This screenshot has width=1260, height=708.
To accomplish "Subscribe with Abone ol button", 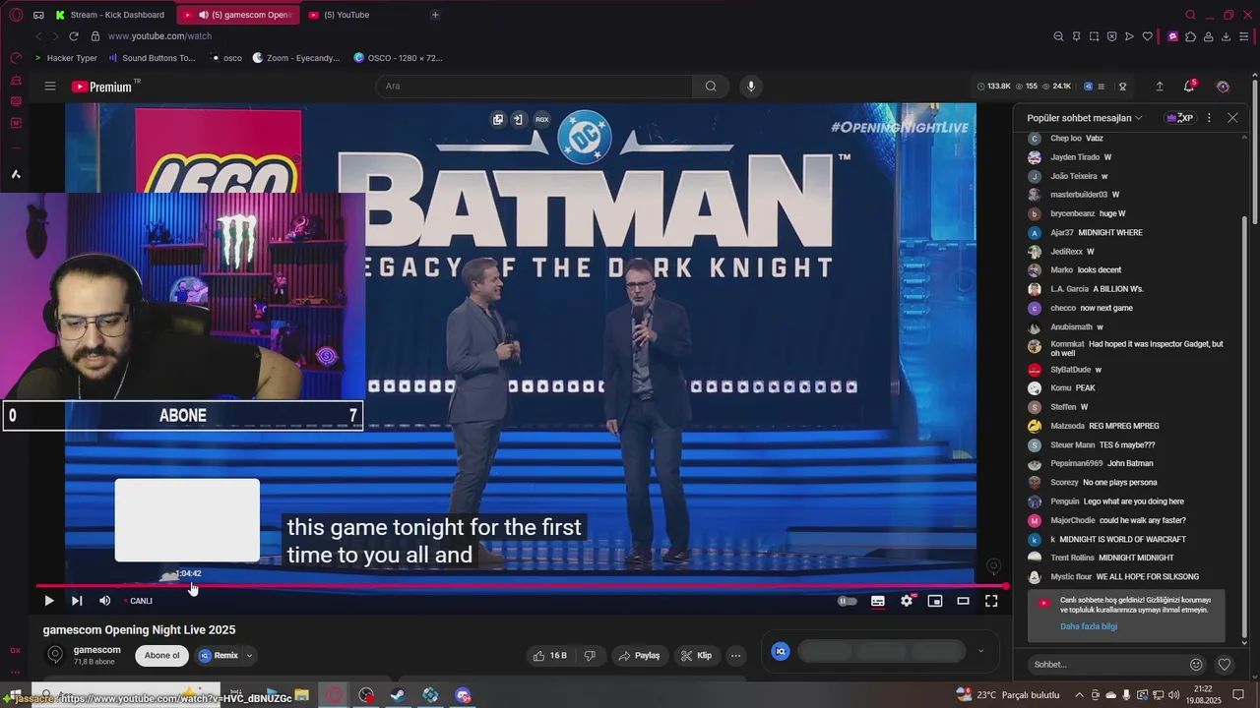I will [162, 656].
